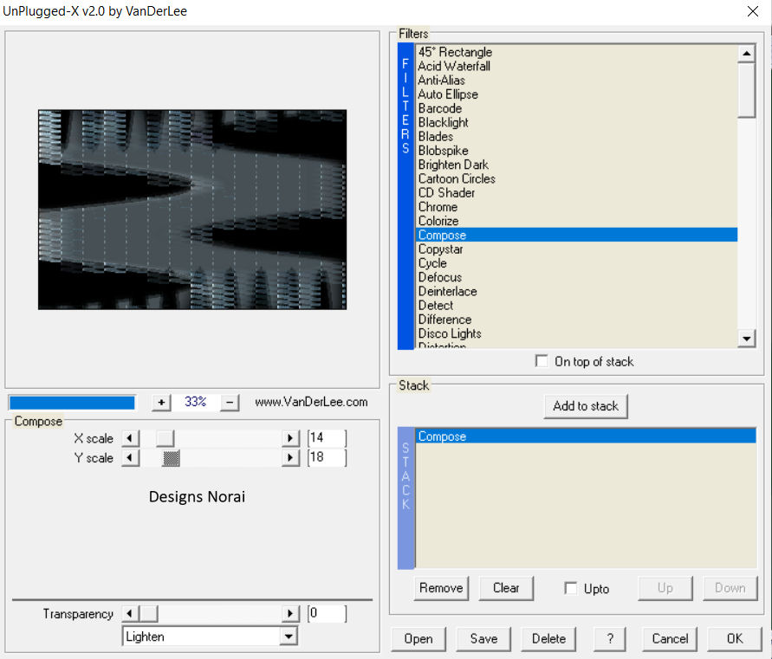Select Brighten Dark filter
Screen dimensions: 772x659
576,165
